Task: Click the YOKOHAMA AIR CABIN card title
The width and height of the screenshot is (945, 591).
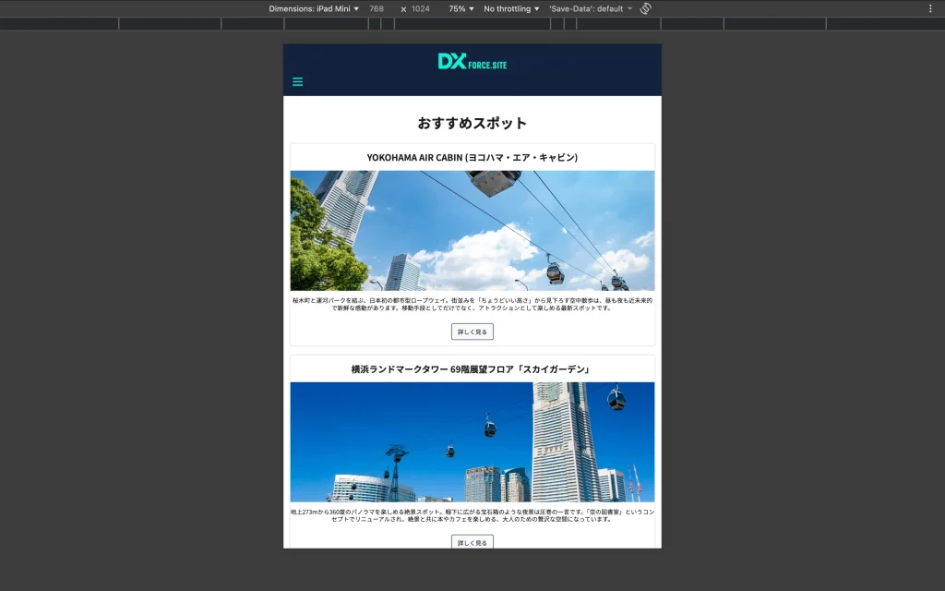Action: pyautogui.click(x=472, y=158)
